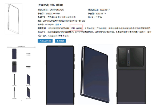Select classification number 14-03 (13)
The width and height of the screenshot is (160, 108).
click(49, 25)
